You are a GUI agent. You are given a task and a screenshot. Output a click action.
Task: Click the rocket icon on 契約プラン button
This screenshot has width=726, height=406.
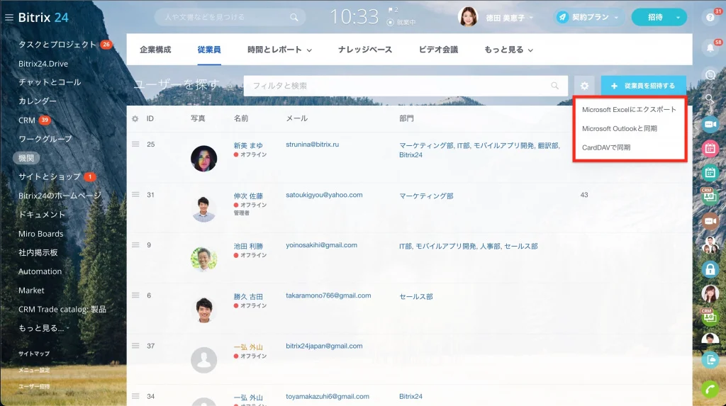562,17
